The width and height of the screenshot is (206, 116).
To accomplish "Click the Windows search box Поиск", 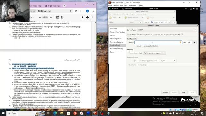I will coord(25,113).
